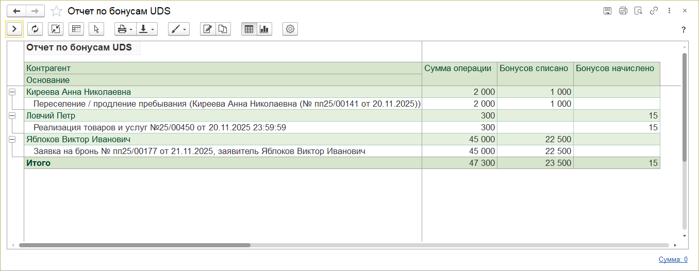699x271 pixels.
Task: Switch to chart view mode
Action: [x=264, y=29]
